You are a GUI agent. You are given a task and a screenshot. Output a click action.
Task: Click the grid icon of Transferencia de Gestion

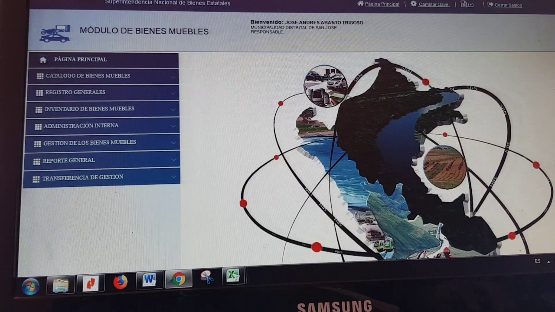36,179
